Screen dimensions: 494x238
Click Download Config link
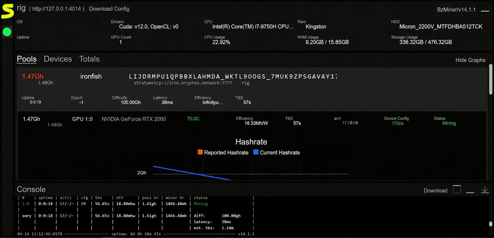(109, 9)
